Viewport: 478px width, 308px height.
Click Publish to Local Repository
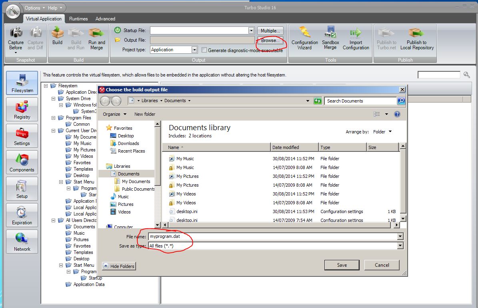(x=417, y=38)
